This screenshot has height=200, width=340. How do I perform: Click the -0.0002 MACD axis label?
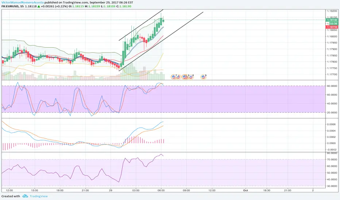(x=331, y=149)
